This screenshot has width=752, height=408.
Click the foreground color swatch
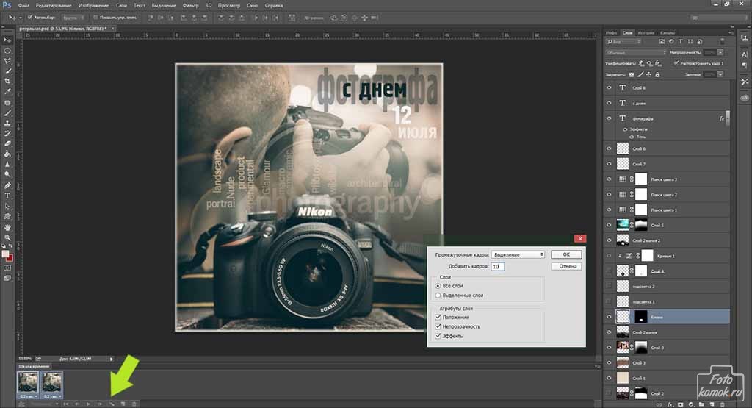(x=5, y=254)
